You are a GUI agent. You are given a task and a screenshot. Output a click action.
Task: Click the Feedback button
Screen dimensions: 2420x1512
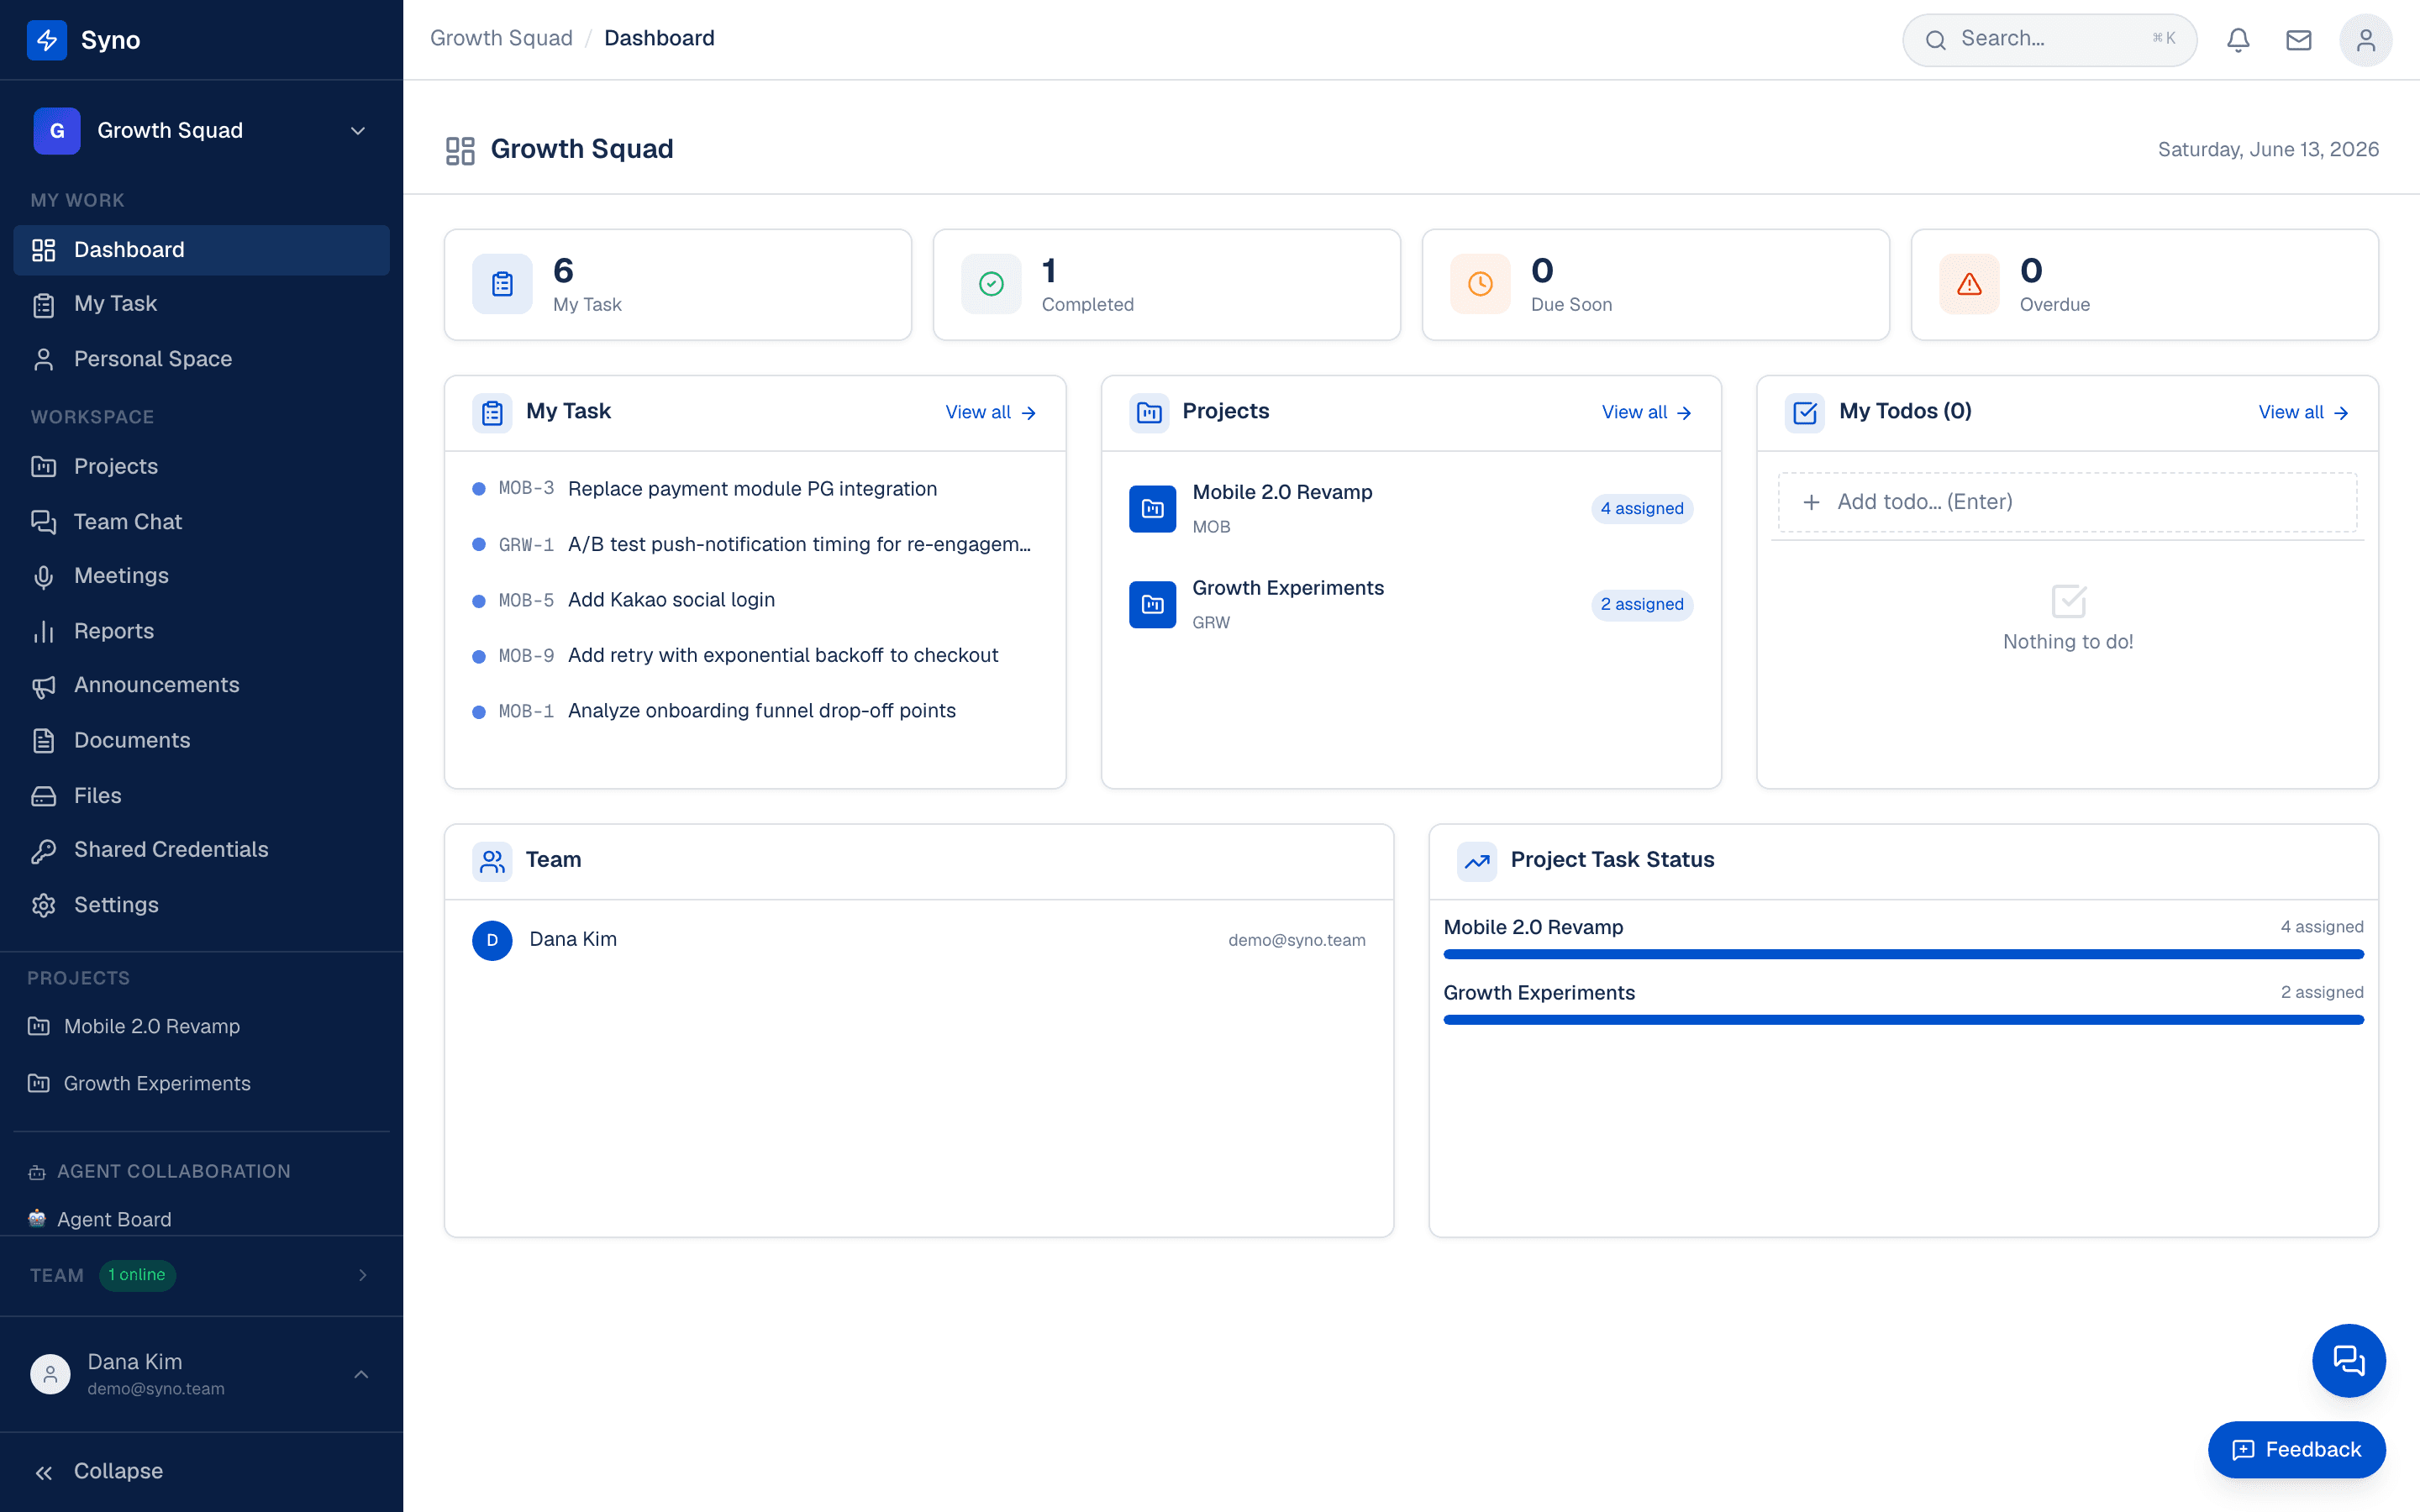click(x=2297, y=1450)
